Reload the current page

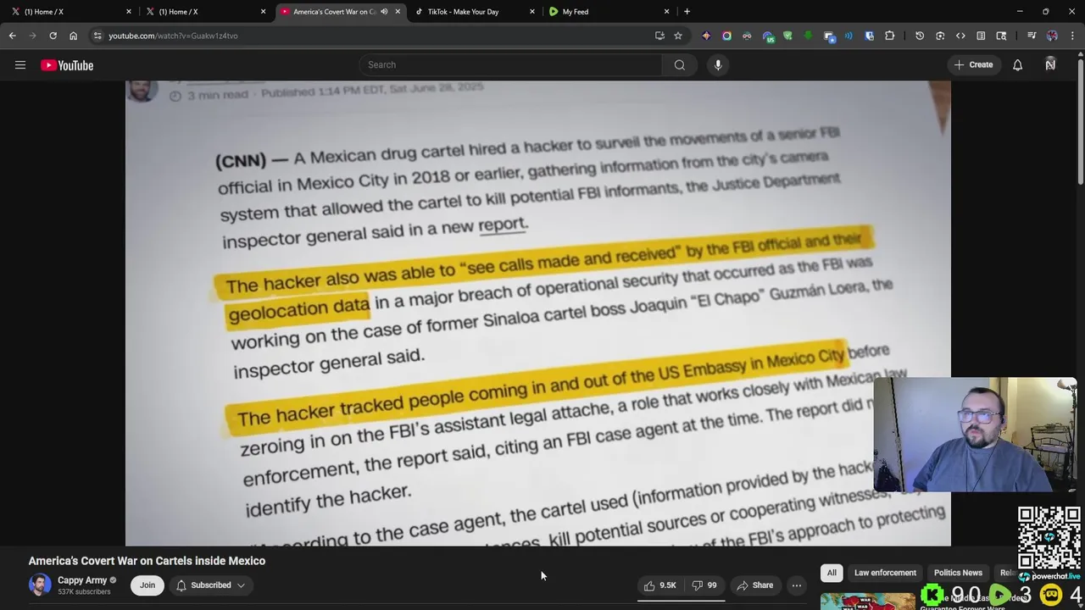[53, 36]
